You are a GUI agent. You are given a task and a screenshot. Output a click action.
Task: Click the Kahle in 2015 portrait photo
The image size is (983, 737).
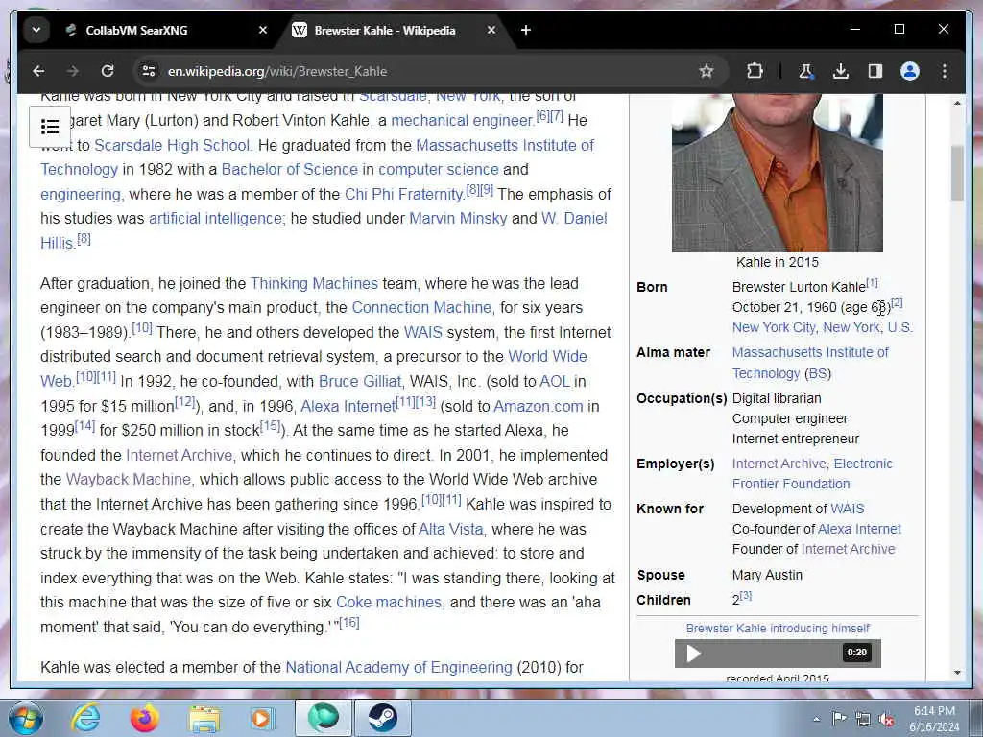coord(777,173)
